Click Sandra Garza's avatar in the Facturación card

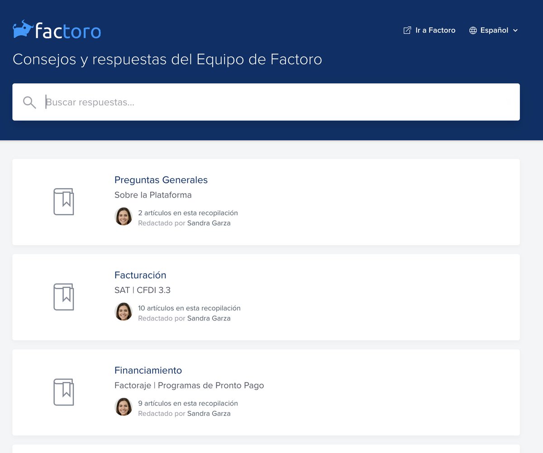[124, 312]
